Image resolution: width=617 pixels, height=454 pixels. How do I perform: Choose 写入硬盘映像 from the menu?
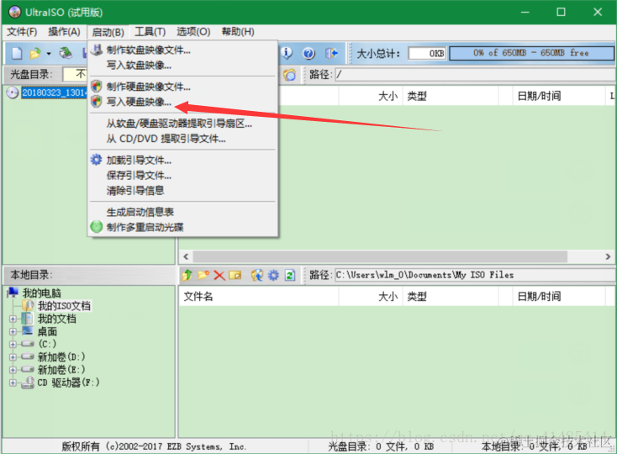pos(183,102)
